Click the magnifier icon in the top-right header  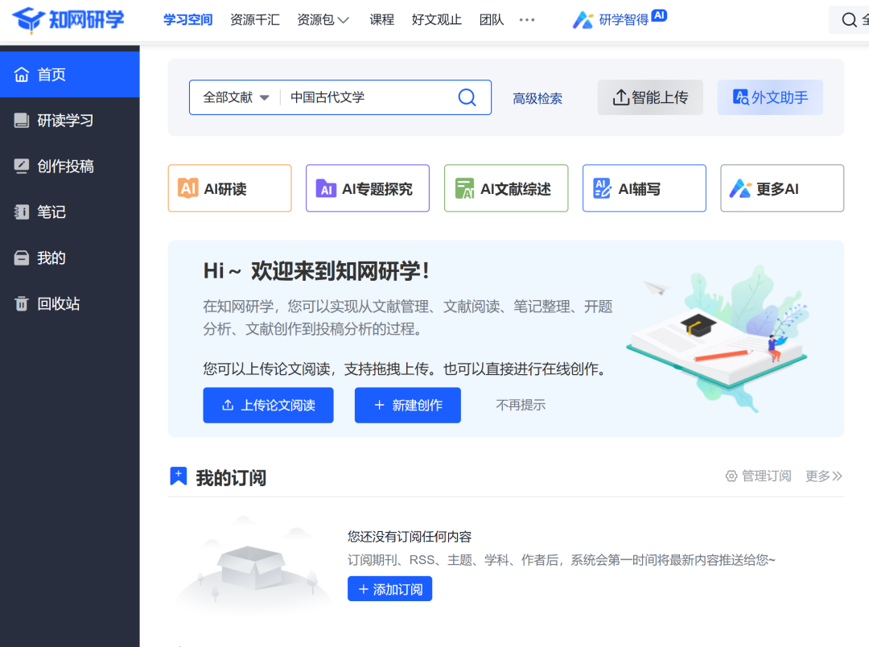tap(849, 20)
